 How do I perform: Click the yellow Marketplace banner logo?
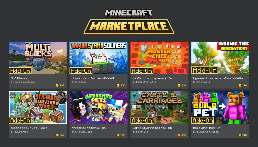pyautogui.click(x=129, y=27)
